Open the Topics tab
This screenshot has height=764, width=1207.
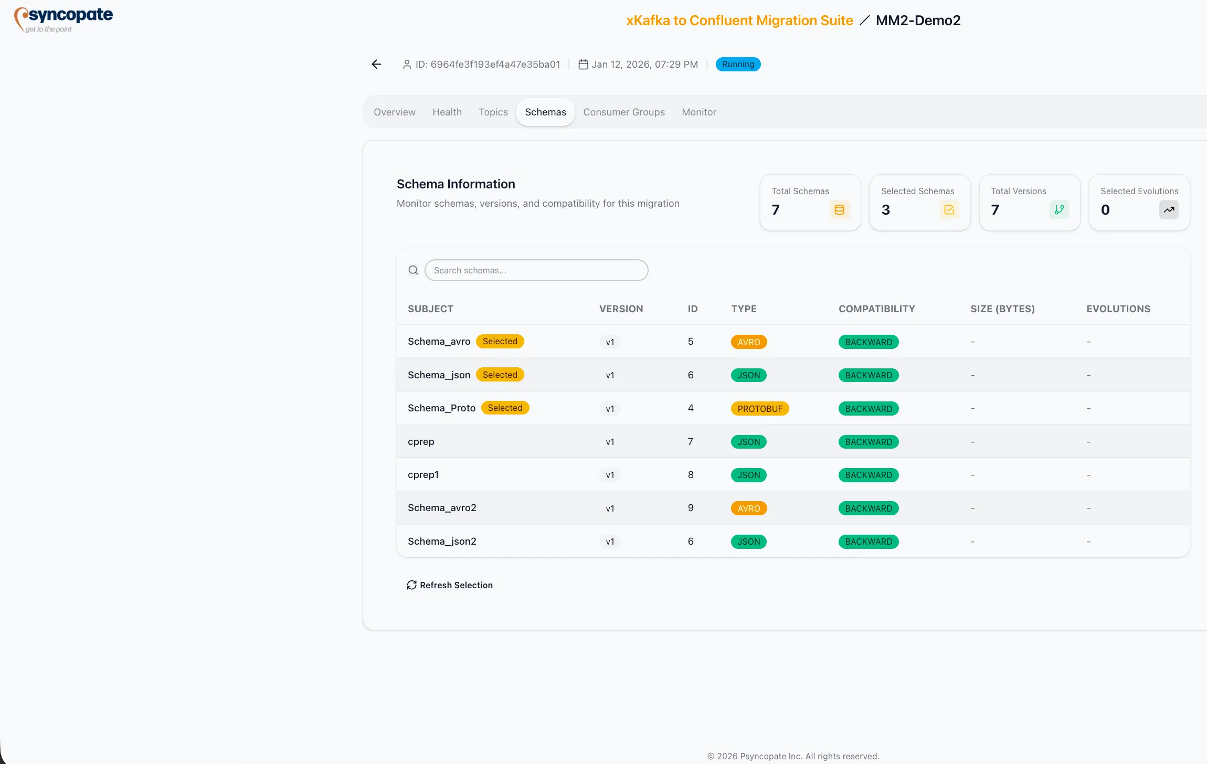[493, 112]
